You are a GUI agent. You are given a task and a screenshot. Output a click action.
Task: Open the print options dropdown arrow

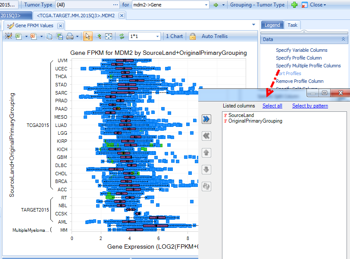77,36
